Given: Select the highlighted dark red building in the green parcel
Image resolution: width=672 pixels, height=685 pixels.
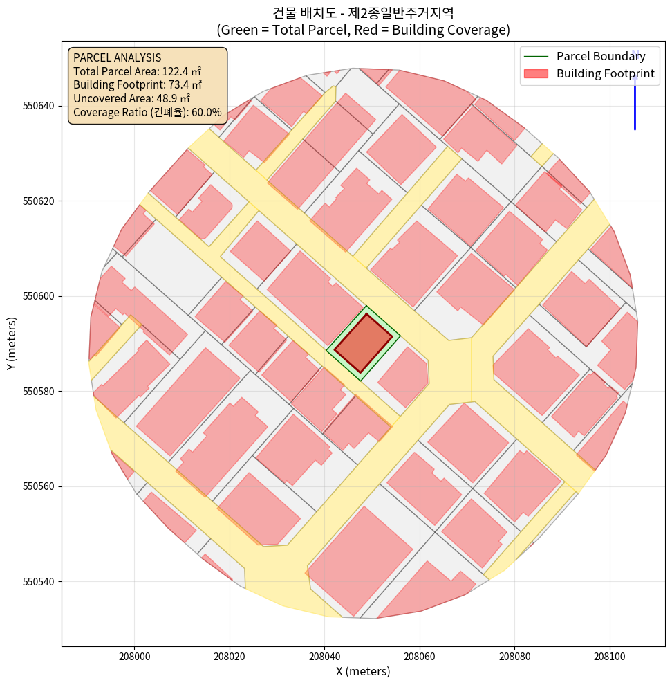Looking at the screenshot, I should click(x=363, y=343).
